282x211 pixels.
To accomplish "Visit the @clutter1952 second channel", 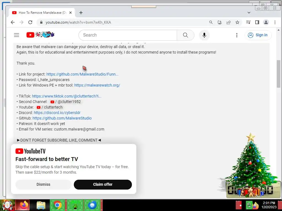I will coord(66,102).
